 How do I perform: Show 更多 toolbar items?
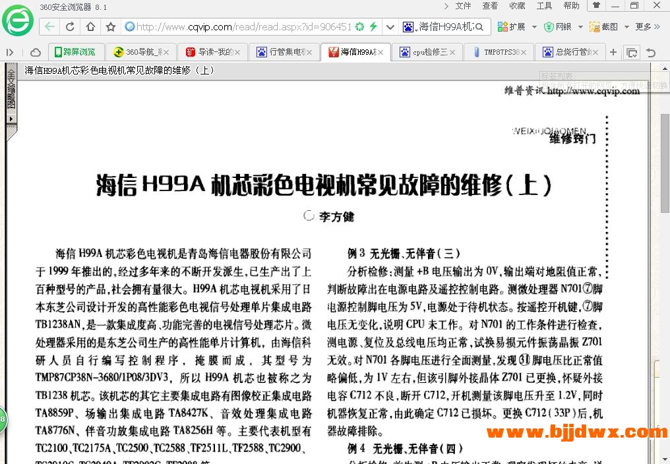coord(648,27)
